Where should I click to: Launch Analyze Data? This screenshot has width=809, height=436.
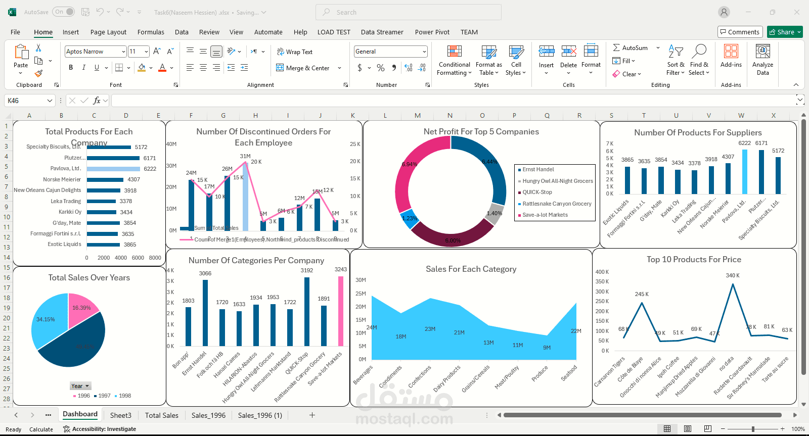click(762, 60)
